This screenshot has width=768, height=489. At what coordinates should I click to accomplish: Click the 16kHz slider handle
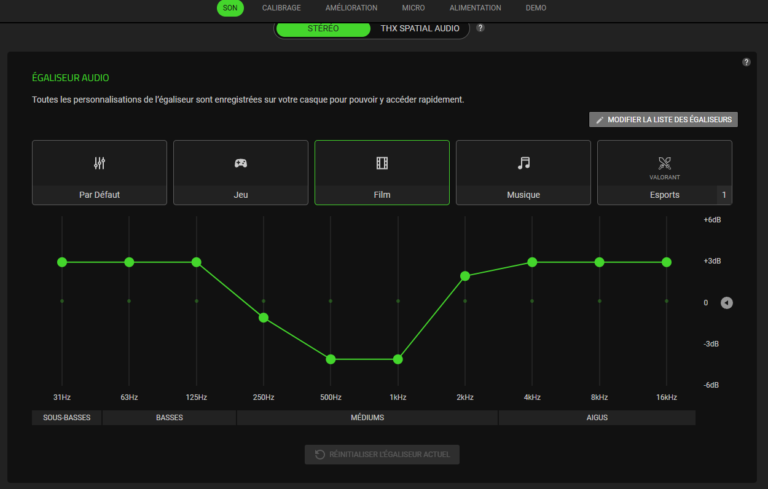(667, 262)
